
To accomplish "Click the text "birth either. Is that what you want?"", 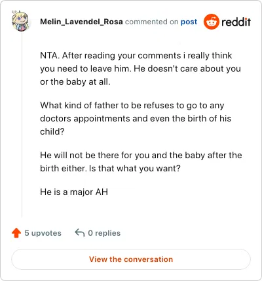I will 110,168.
